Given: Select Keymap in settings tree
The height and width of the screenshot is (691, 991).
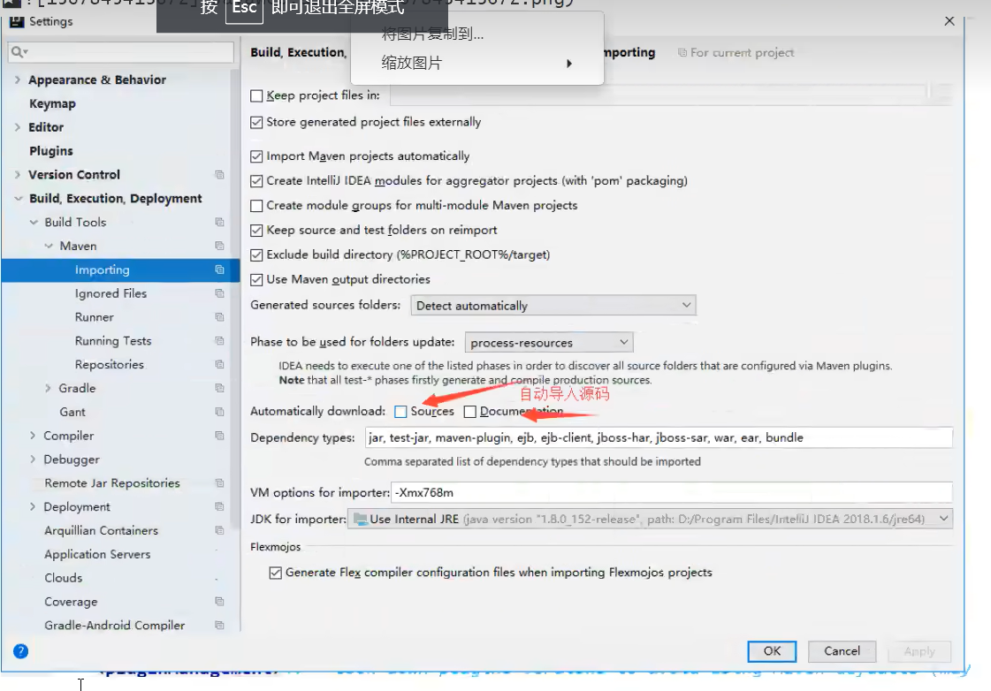Looking at the screenshot, I should (x=52, y=103).
